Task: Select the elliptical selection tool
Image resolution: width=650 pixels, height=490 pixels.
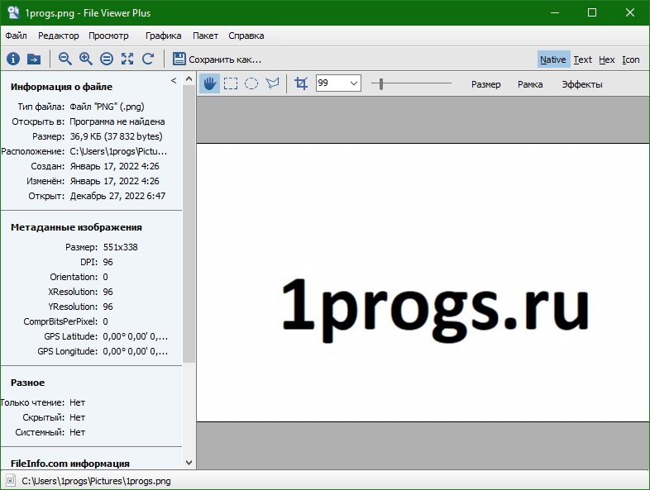Action: point(251,83)
